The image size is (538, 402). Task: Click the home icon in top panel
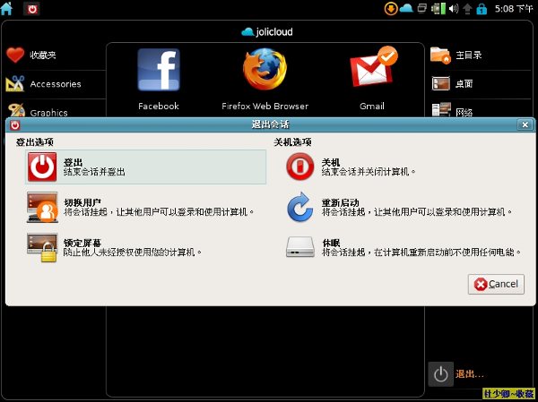[x=7, y=9]
